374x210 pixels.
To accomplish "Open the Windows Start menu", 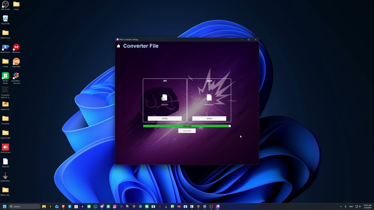I will pyautogui.click(x=5, y=206).
